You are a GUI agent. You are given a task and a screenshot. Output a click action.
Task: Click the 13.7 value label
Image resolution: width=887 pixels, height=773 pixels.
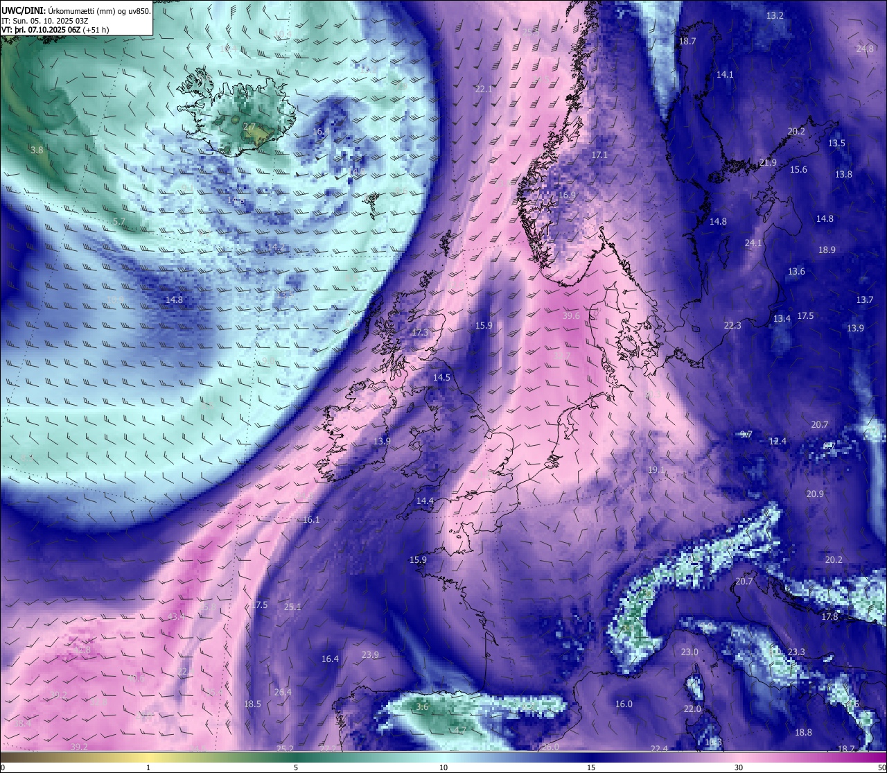pos(864,299)
